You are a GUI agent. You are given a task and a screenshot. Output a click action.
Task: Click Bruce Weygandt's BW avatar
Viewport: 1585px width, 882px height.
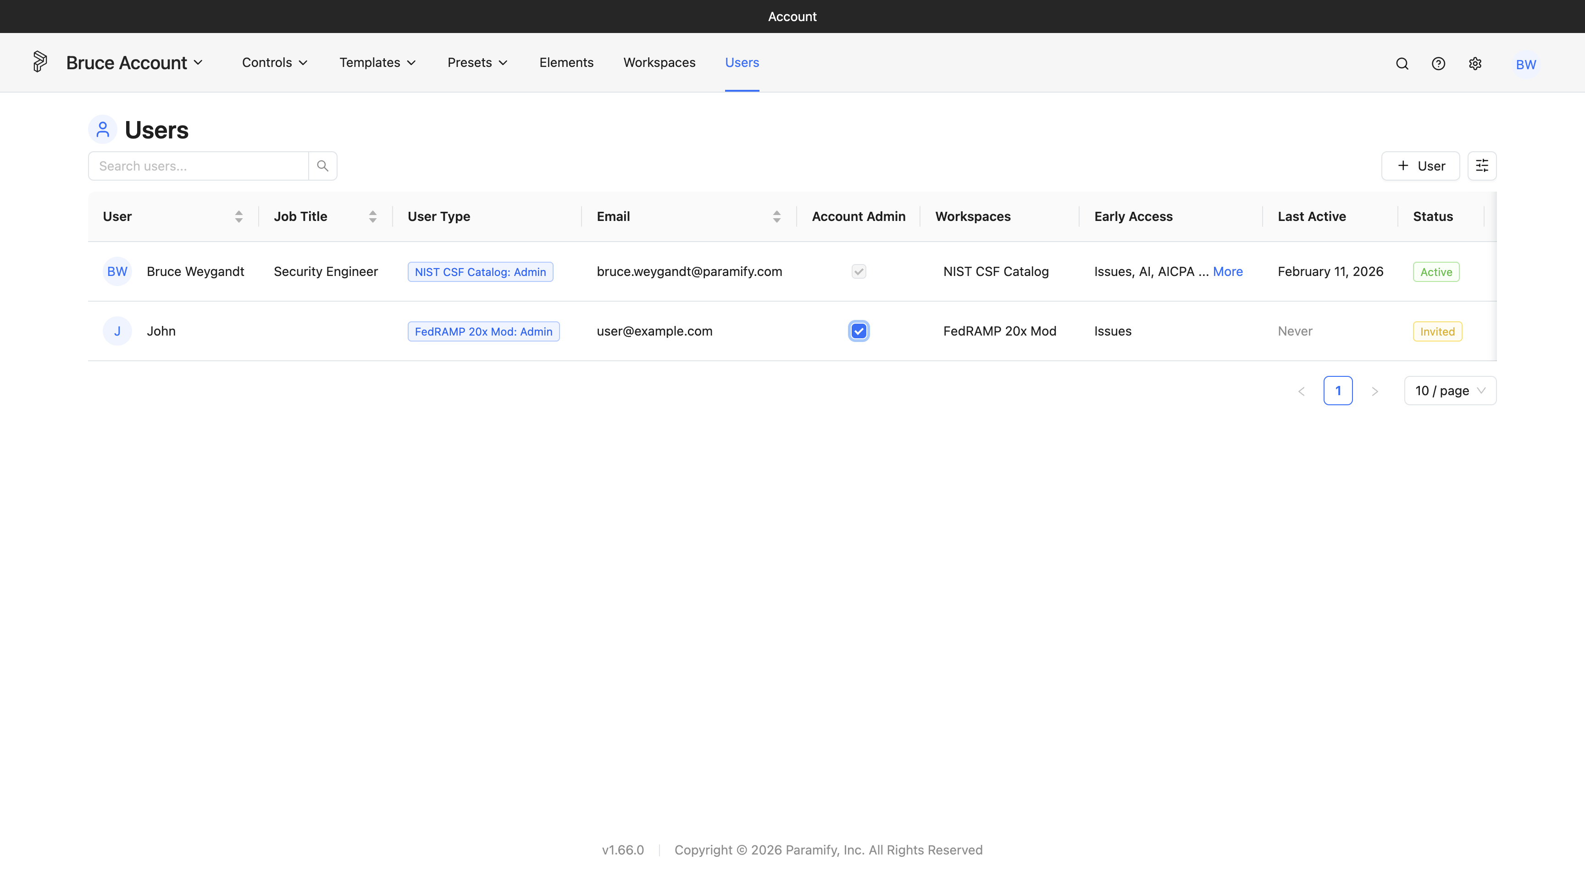pyautogui.click(x=117, y=271)
